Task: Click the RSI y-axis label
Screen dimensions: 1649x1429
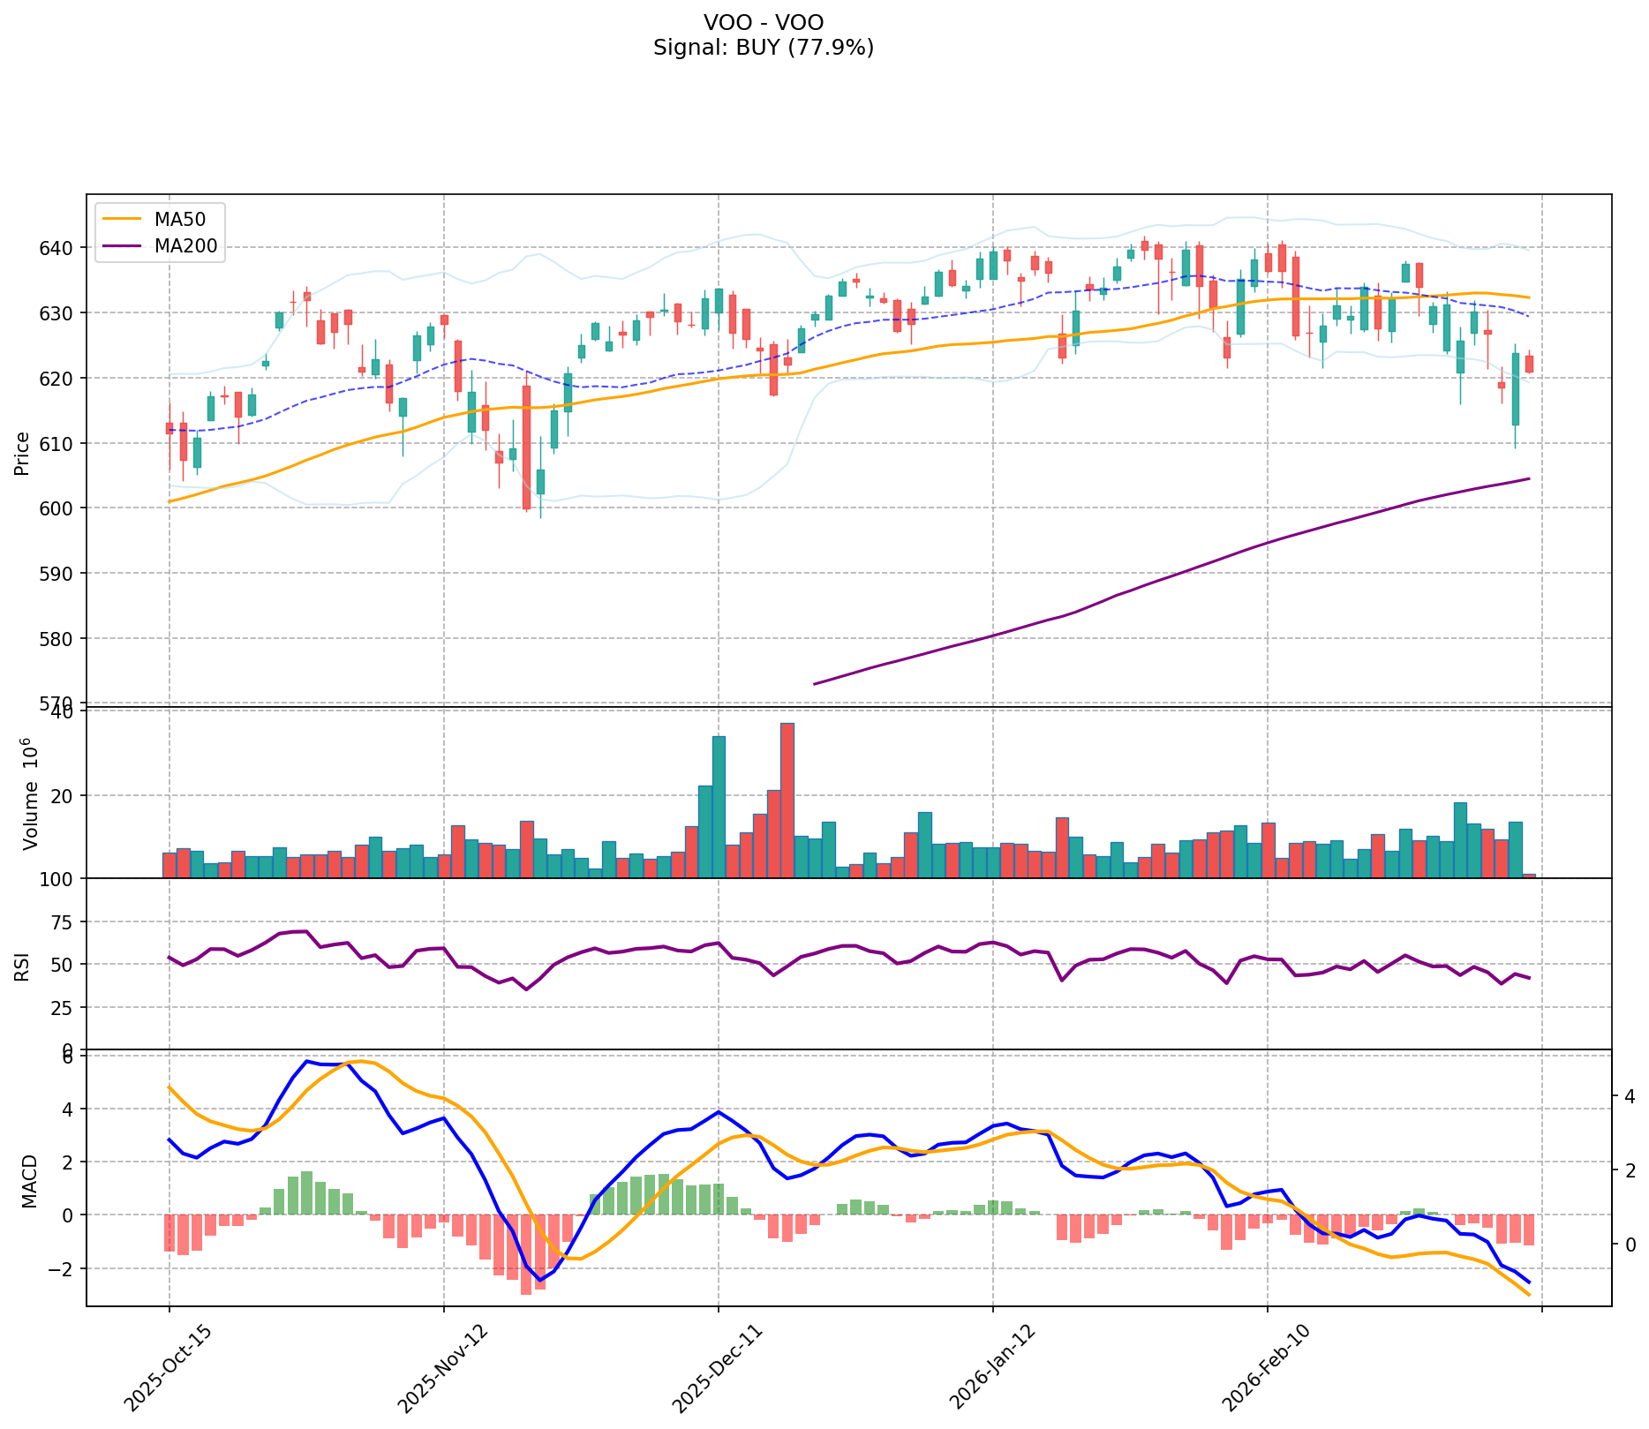Action: [23, 965]
